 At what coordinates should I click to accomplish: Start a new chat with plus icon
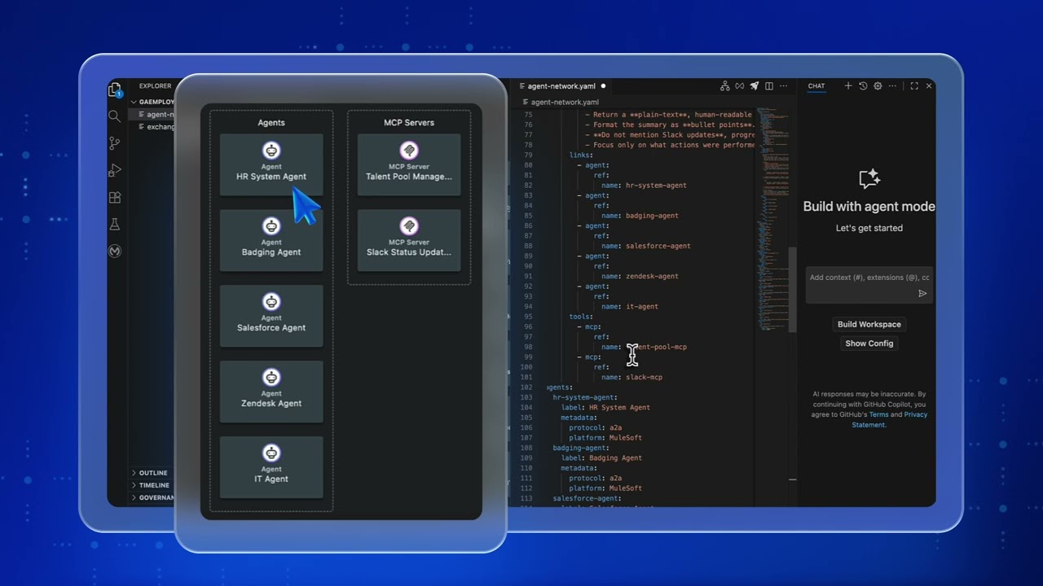[x=848, y=86]
